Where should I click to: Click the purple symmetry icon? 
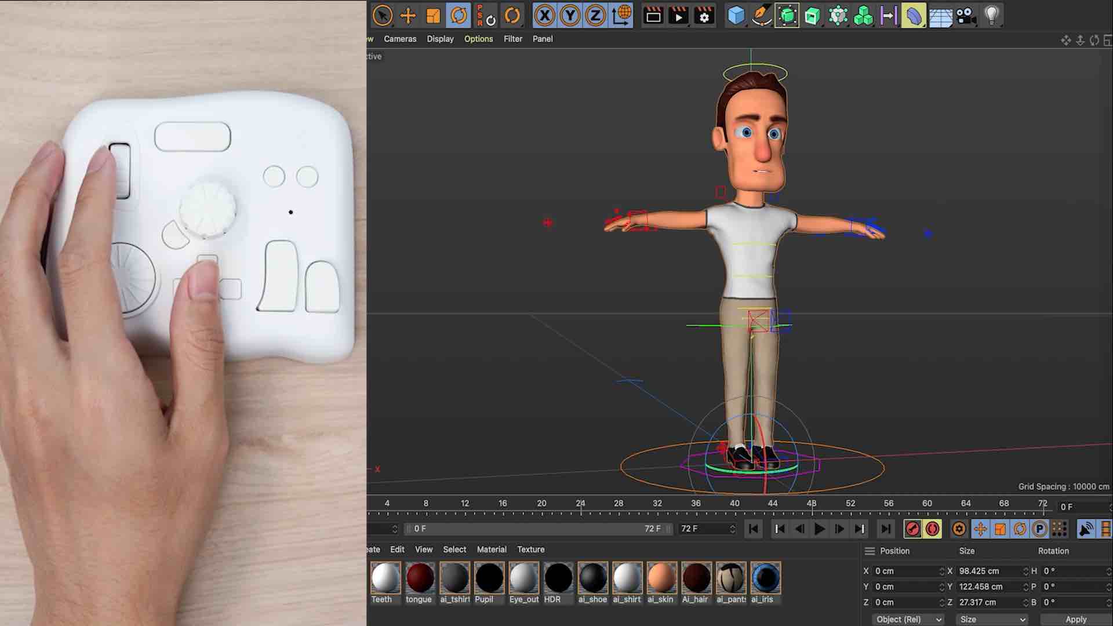tap(889, 16)
